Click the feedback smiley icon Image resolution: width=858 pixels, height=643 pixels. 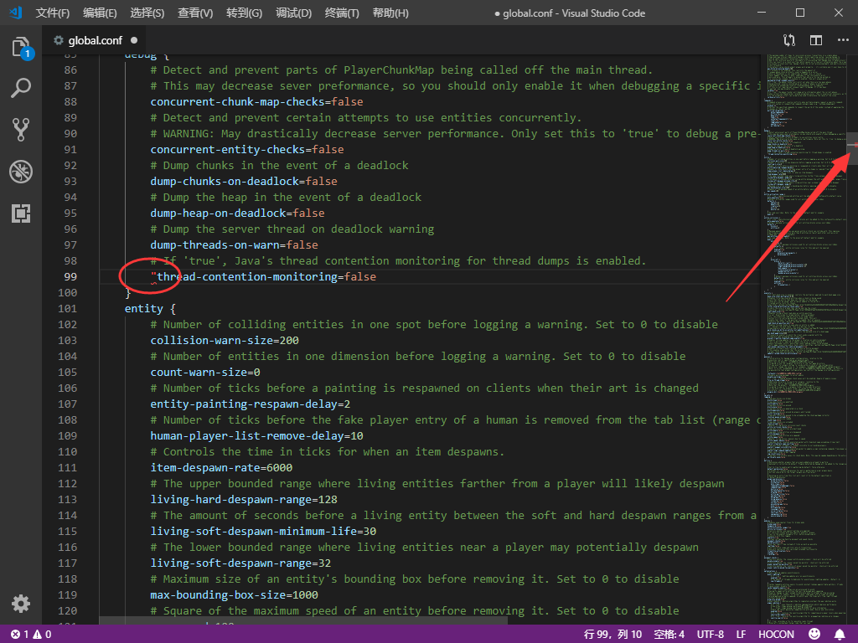point(814,634)
